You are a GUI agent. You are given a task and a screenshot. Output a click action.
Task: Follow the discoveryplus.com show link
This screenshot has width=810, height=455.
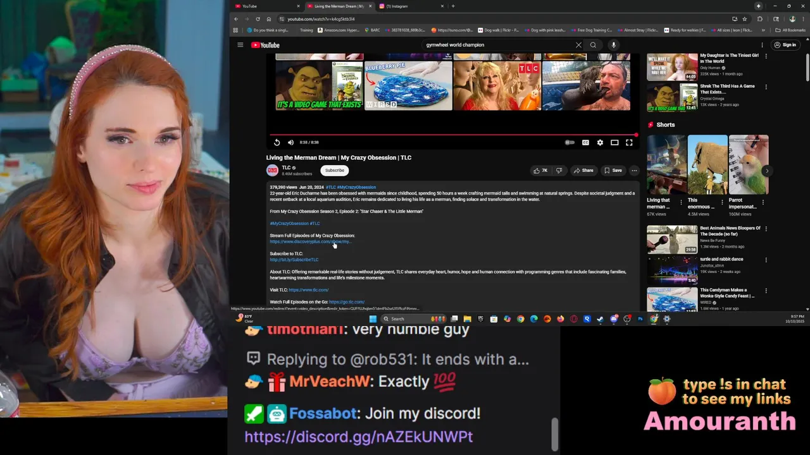tap(310, 241)
